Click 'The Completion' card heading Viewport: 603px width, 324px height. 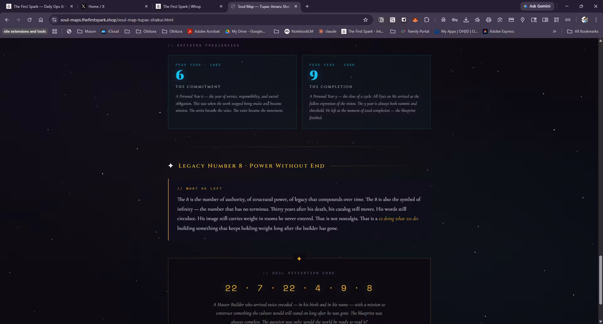point(331,87)
